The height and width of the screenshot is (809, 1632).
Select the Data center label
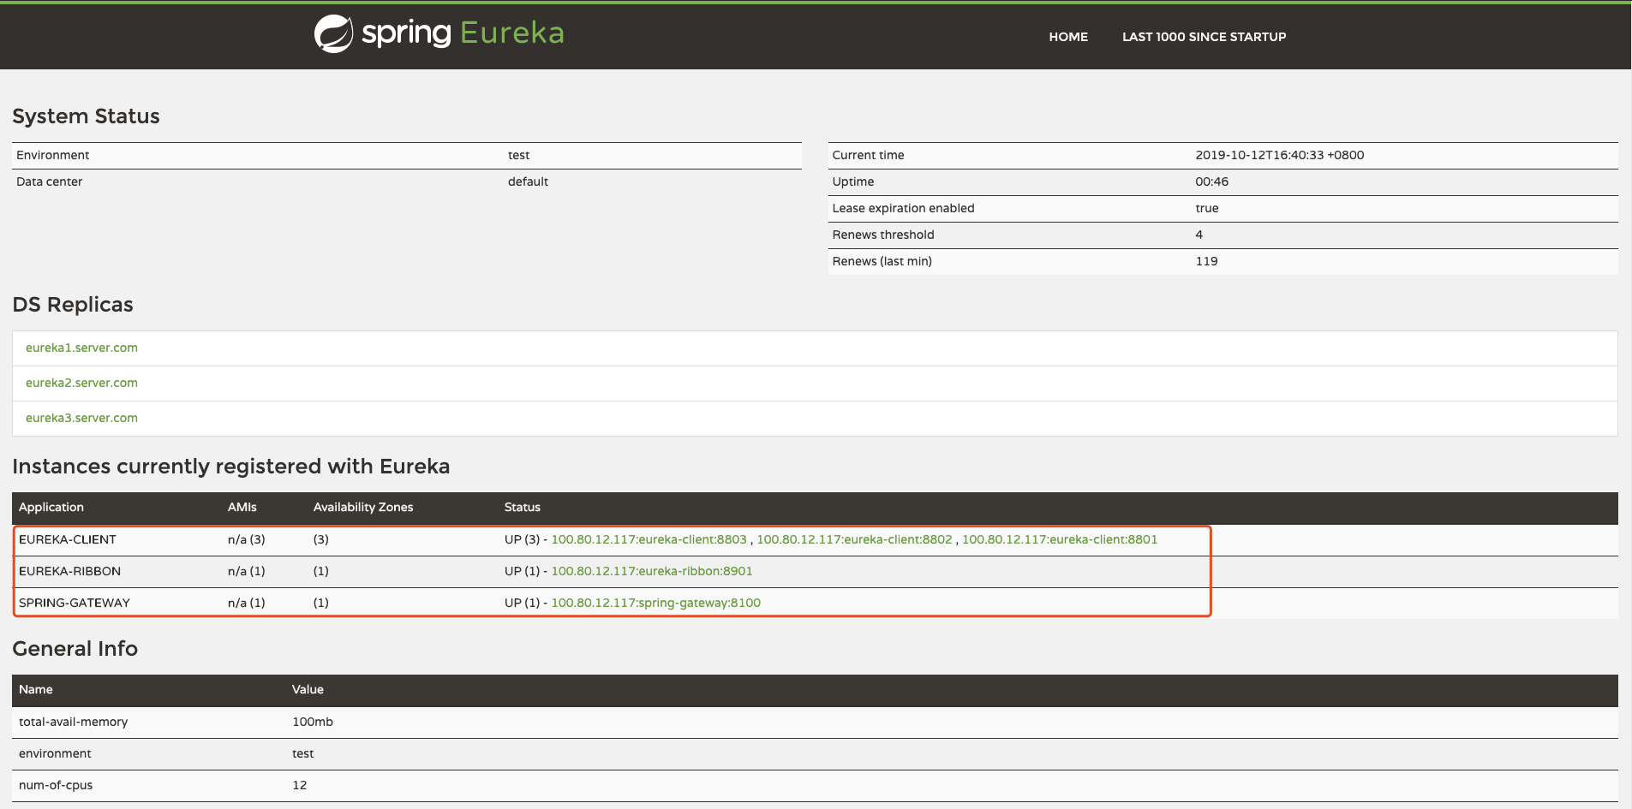[x=50, y=181]
